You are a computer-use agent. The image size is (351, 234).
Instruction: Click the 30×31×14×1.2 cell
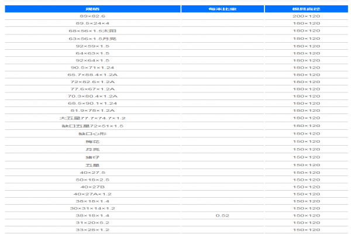click(92, 208)
